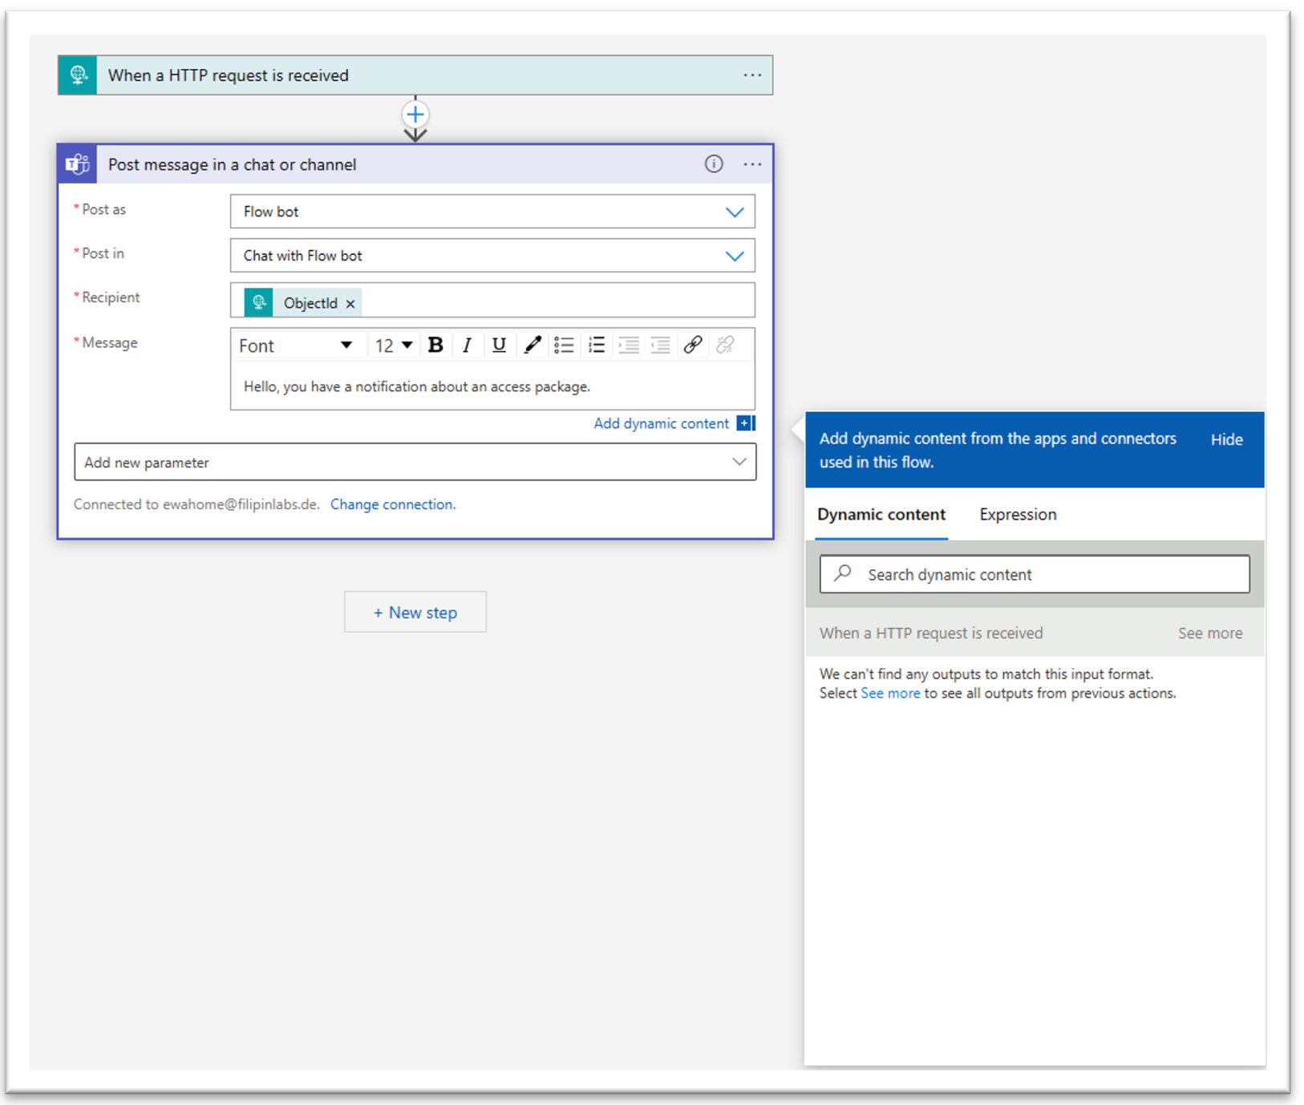Viewport: 1304px width, 1105px height.
Task: Click the New step button
Action: (x=415, y=611)
